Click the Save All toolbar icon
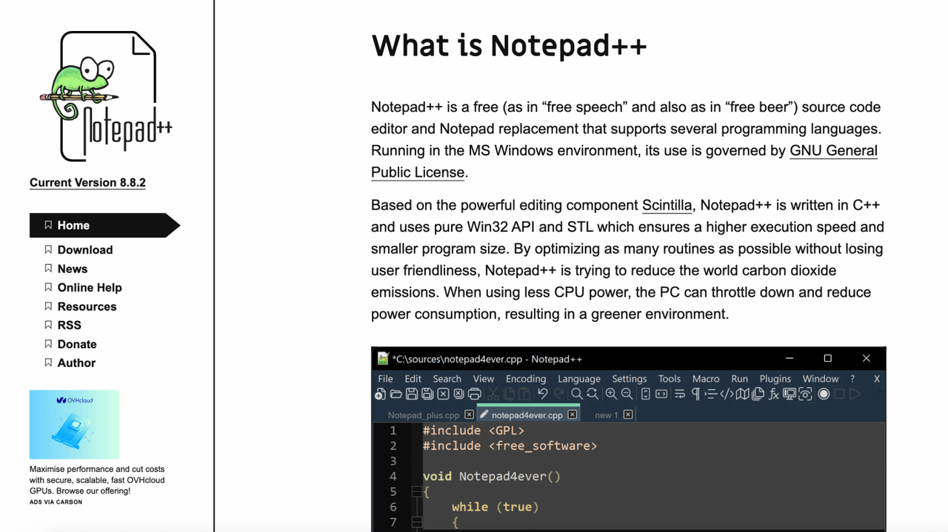The image size is (948, 532). pos(427,394)
